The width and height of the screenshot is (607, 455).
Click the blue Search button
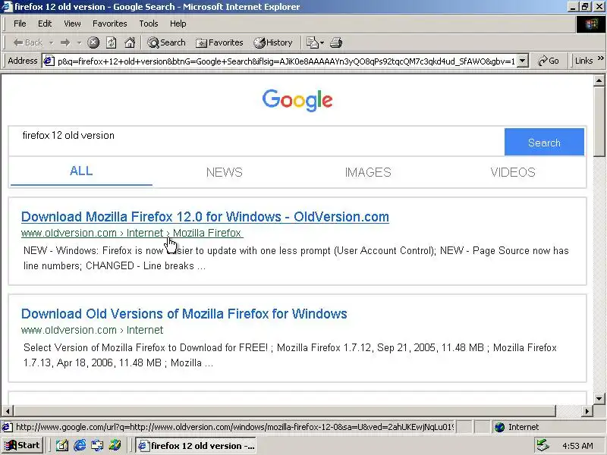click(x=544, y=142)
